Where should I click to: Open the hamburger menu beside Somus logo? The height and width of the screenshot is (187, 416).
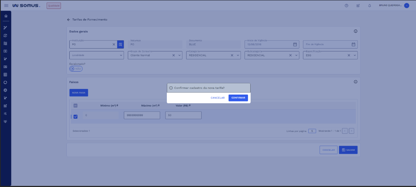[6, 6]
